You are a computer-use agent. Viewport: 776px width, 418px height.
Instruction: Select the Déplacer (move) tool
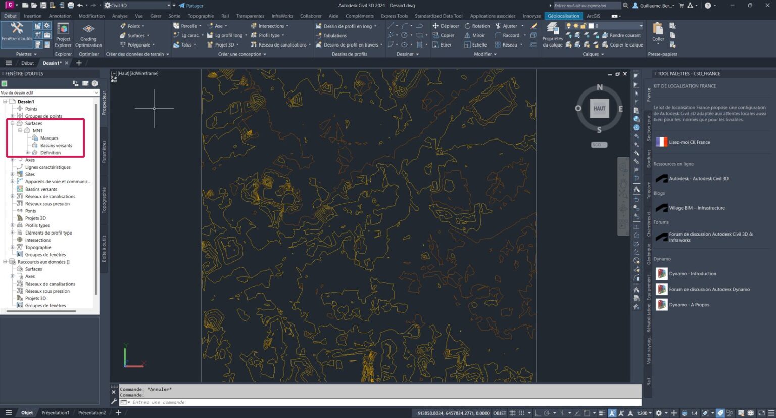(x=445, y=26)
